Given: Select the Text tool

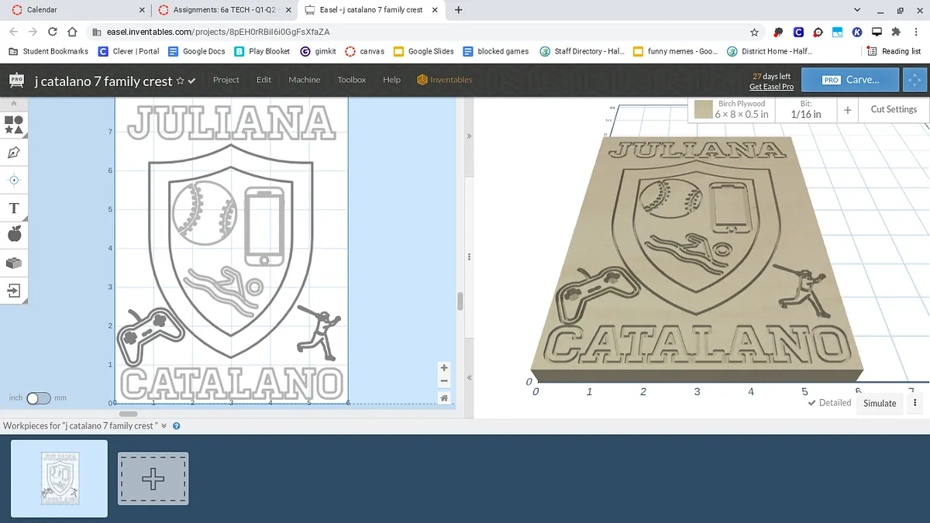Looking at the screenshot, I should [x=13, y=208].
